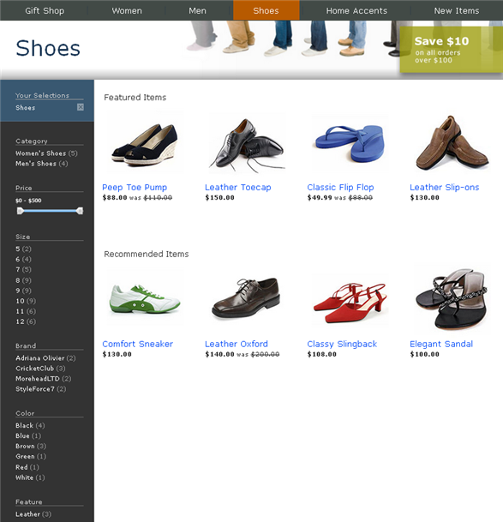503x522 pixels.
Task: Click the dark brown Leather Oxford image
Action: pyautogui.click(x=247, y=297)
